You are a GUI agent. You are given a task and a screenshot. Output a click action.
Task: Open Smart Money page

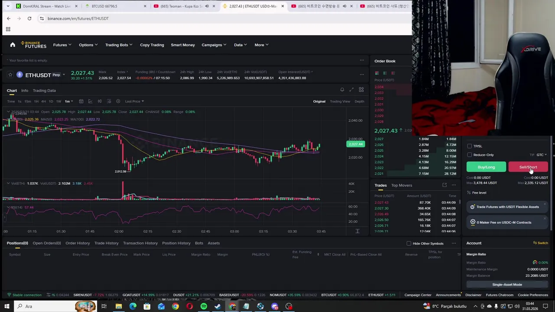click(183, 45)
